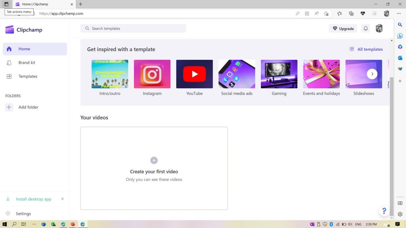Open the Events and holidays template category
The width and height of the screenshot is (406, 228).
321,78
